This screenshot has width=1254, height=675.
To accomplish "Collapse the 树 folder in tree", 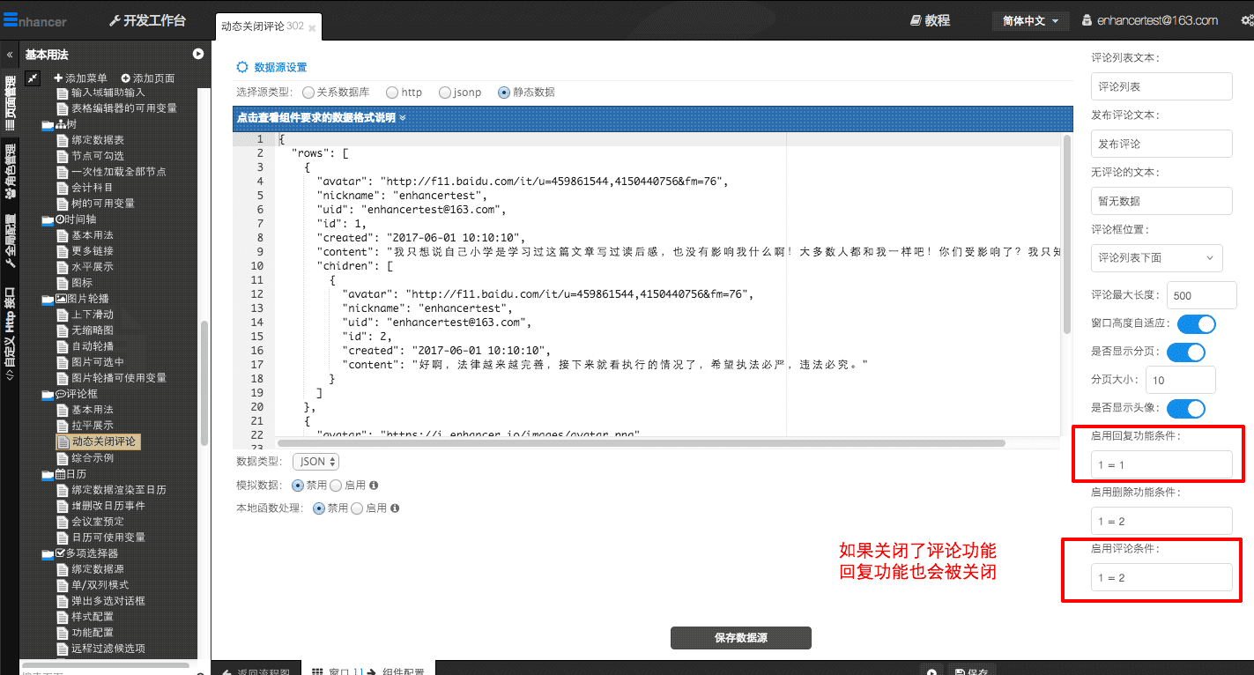I will 48,124.
